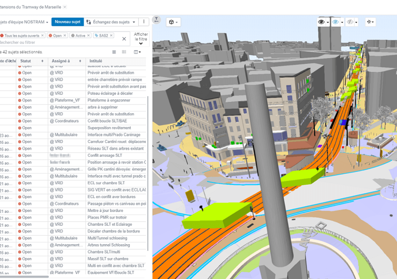Open the dropdown arrow beside blue eye
Screen dimensions: 397x279
342,22
